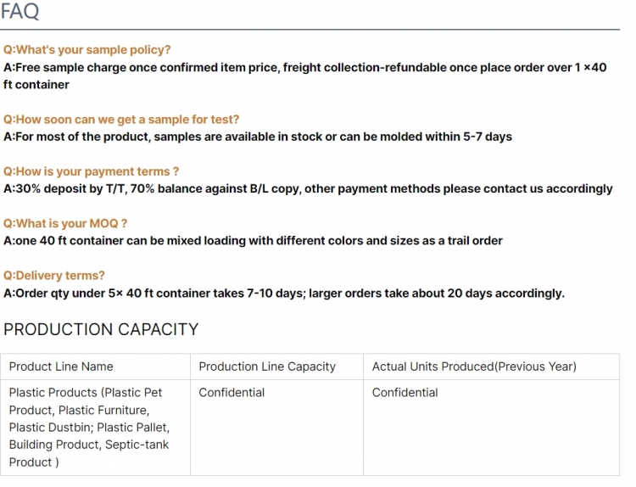This screenshot has width=636, height=487.
Task: Click the payment terms question
Action: (x=91, y=171)
